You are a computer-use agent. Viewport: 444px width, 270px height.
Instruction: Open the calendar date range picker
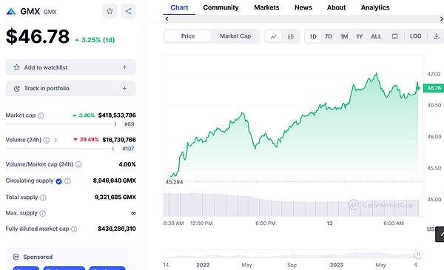point(394,36)
